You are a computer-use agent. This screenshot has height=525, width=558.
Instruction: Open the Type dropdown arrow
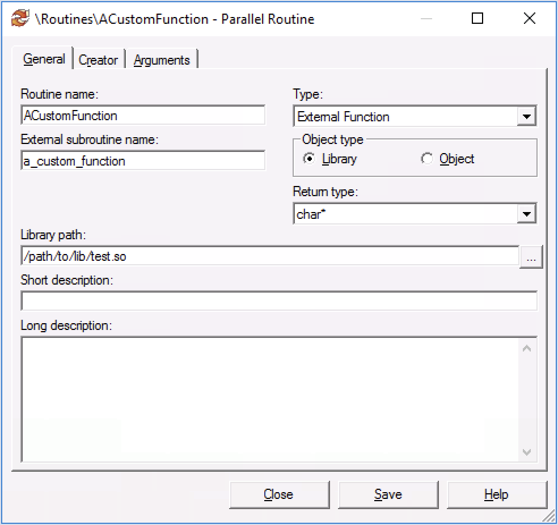click(527, 117)
